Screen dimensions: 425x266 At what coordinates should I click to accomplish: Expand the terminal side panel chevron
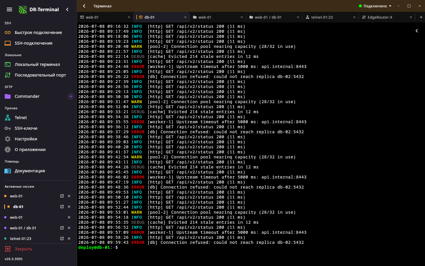click(417, 31)
